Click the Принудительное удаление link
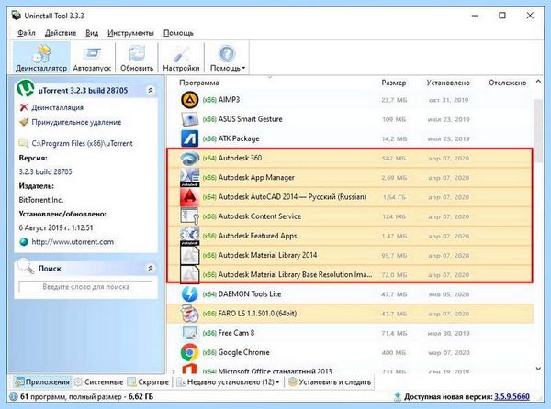The width and height of the screenshot is (551, 409). [x=76, y=122]
